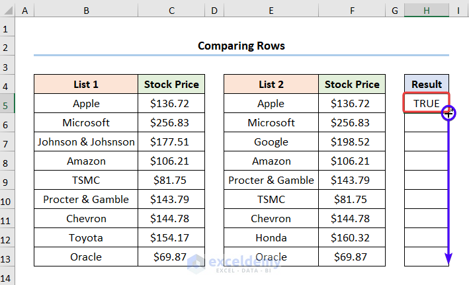Select the Google cell in List 2
Viewport: 469px width, 285px height.
pyautogui.click(x=271, y=142)
